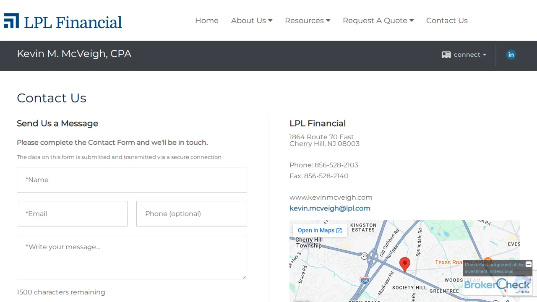This screenshot has width=537, height=302.
Task: Click the 1500 characters remaining text
Action: (x=61, y=292)
